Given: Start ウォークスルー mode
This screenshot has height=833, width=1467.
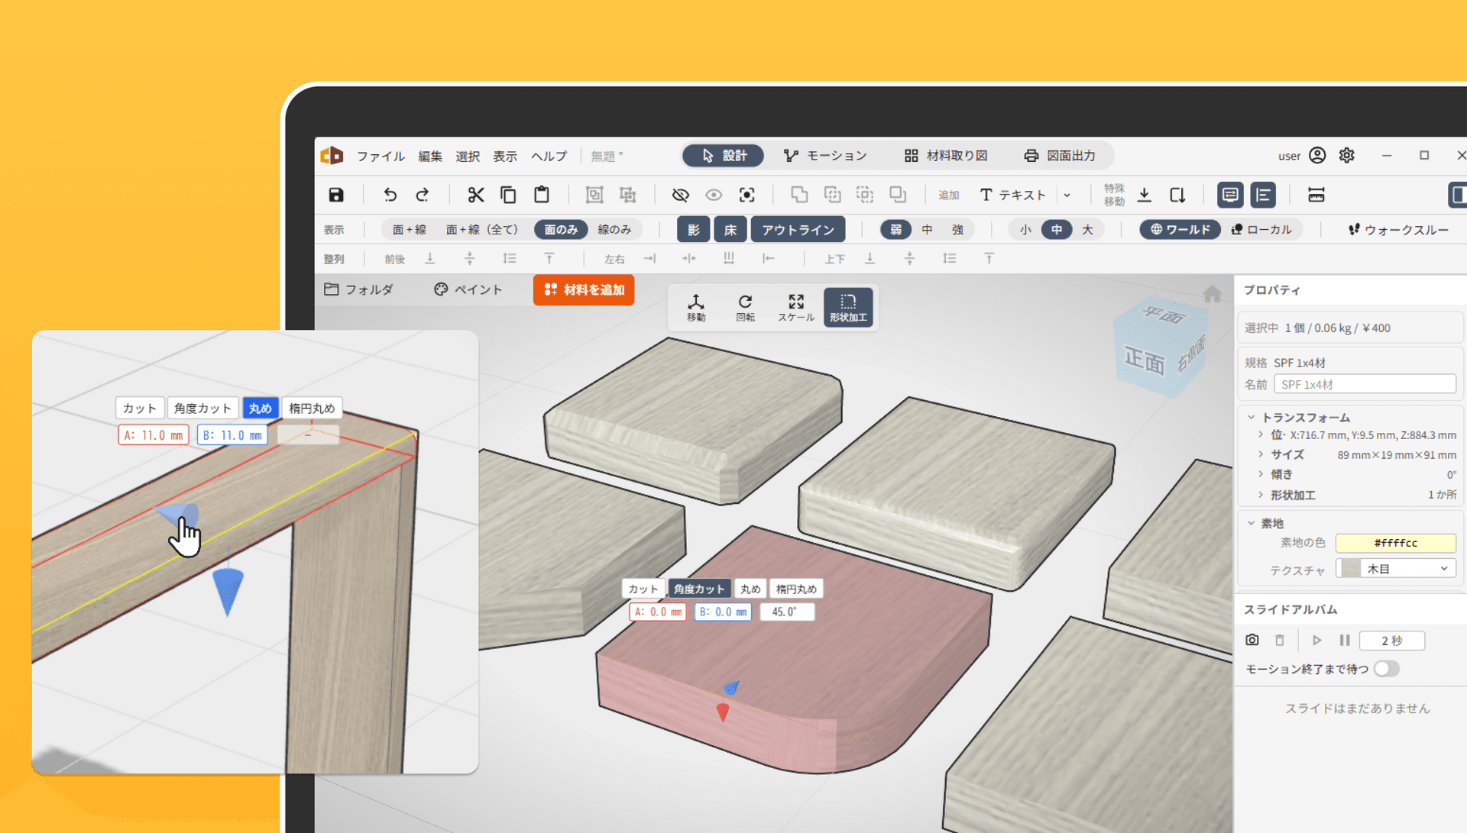Looking at the screenshot, I should [x=1397, y=229].
